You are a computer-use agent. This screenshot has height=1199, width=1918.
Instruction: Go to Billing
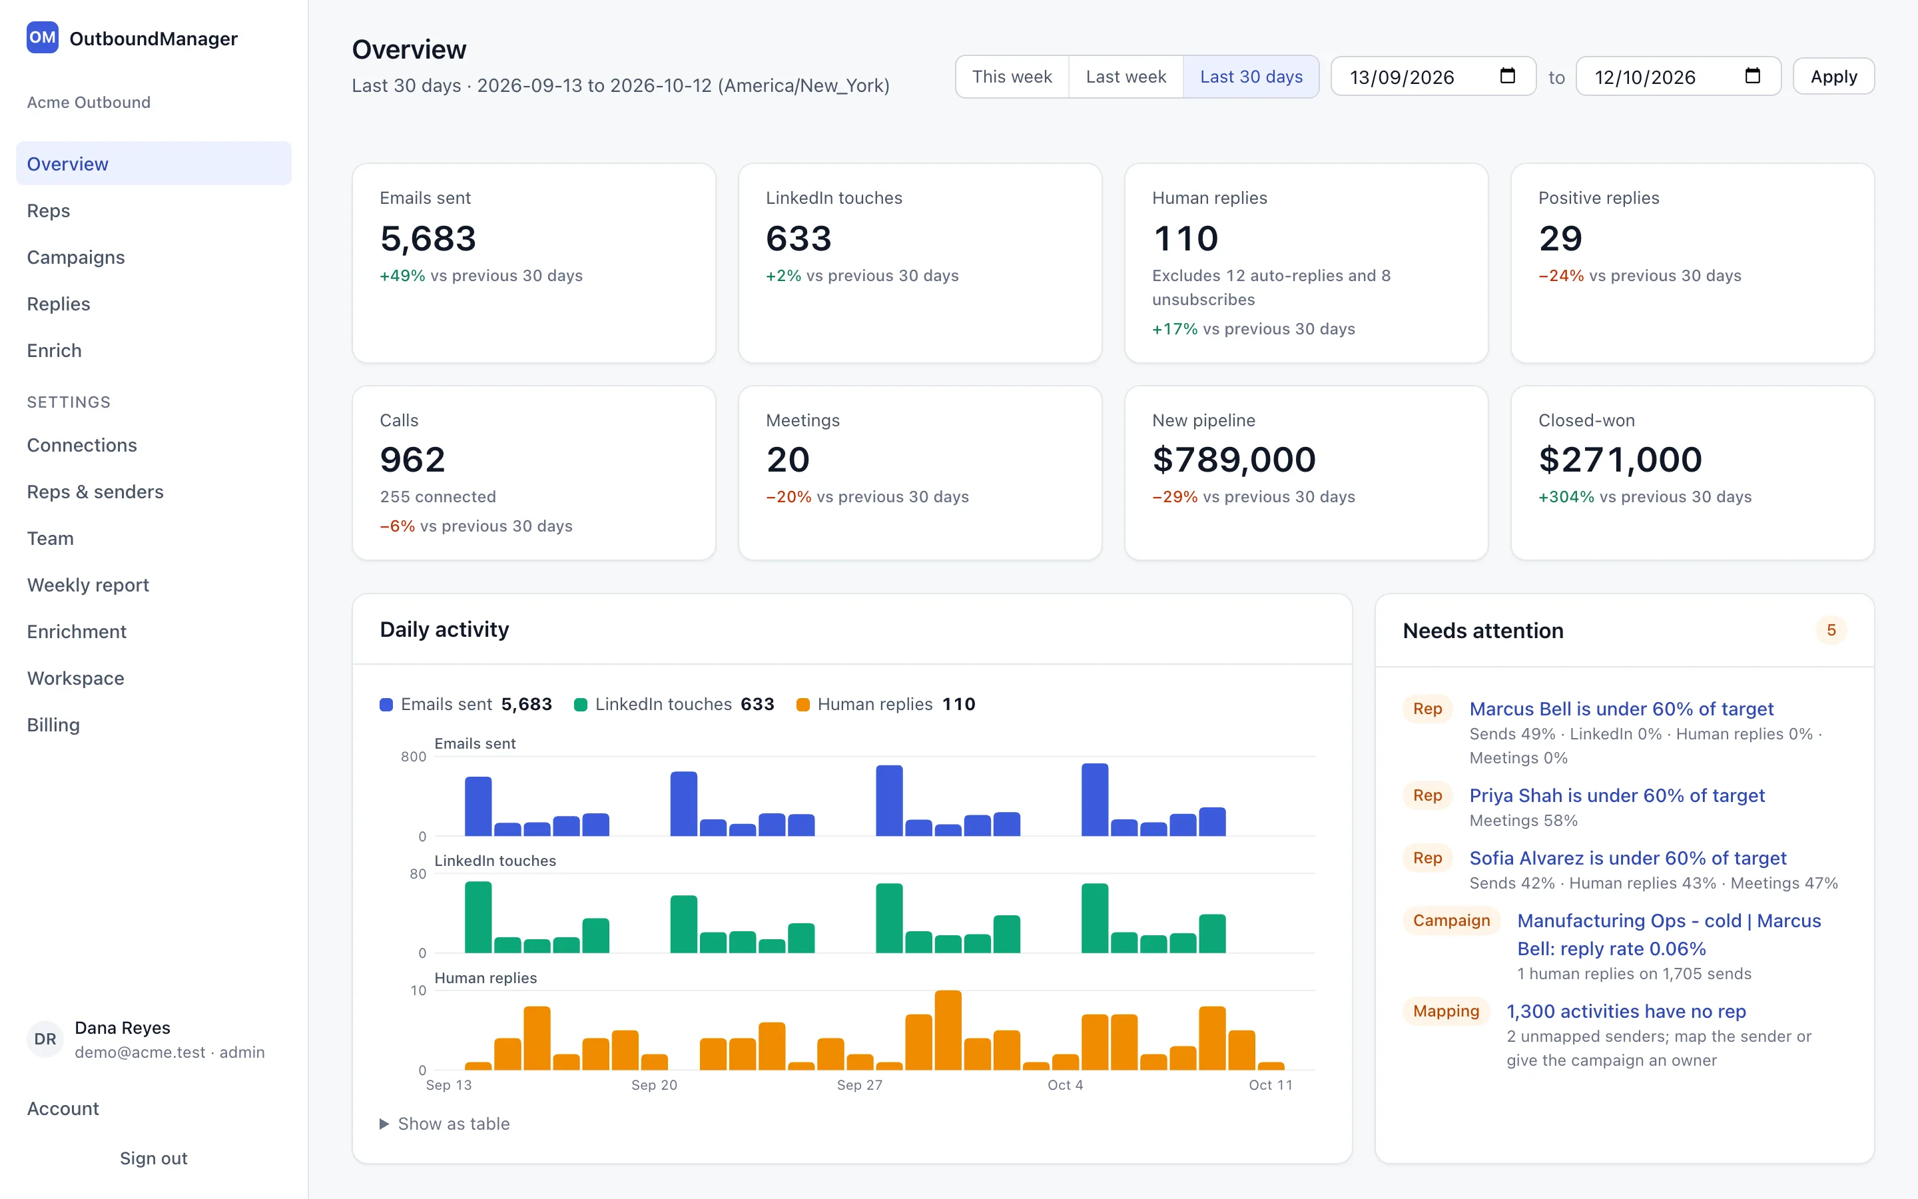point(154,725)
